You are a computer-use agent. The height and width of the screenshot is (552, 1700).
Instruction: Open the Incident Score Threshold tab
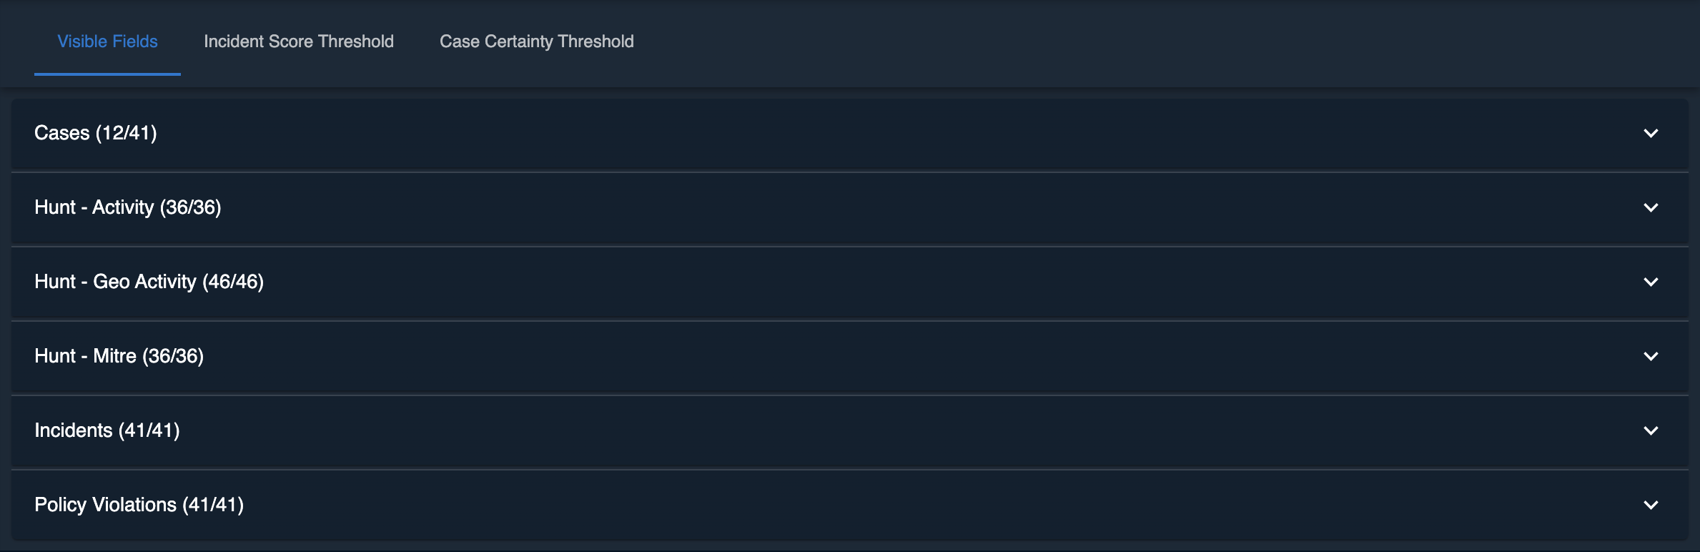coord(298,41)
